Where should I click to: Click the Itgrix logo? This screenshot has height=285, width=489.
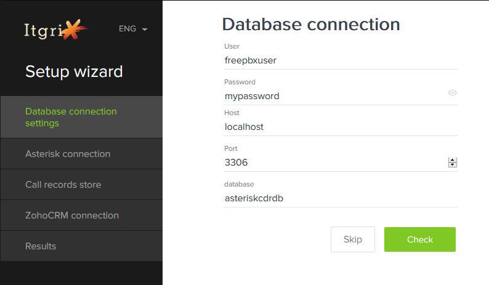tap(56, 30)
